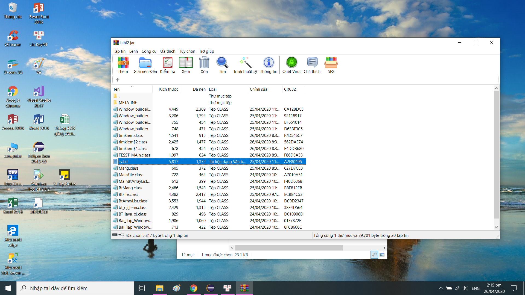Show hidden system tray icons chevron
This screenshot has width=525, height=295.
point(441,288)
